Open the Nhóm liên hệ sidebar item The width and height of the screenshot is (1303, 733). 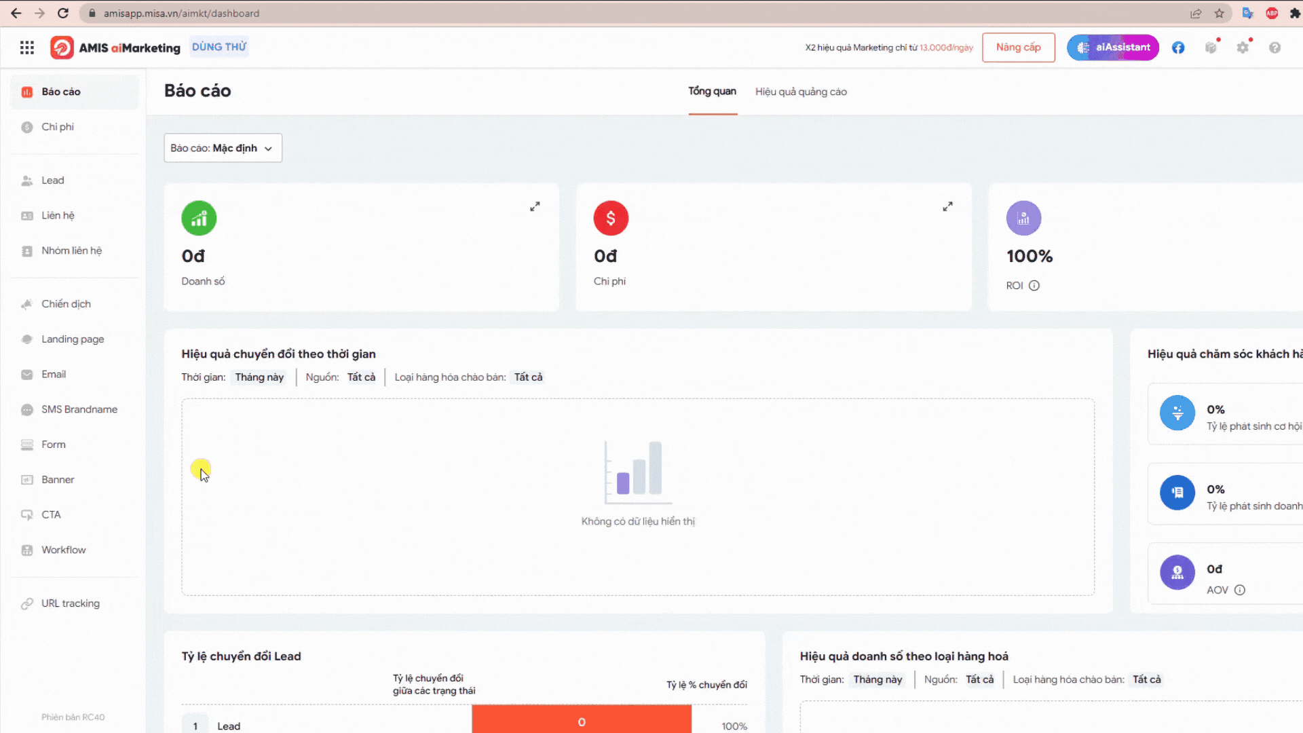[x=75, y=251]
